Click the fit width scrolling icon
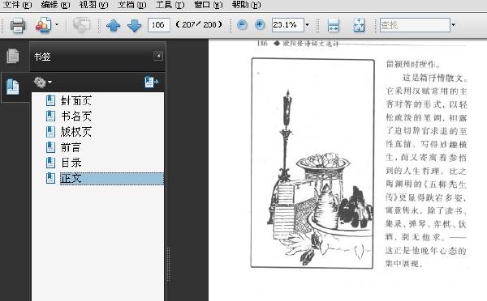 click(x=333, y=25)
